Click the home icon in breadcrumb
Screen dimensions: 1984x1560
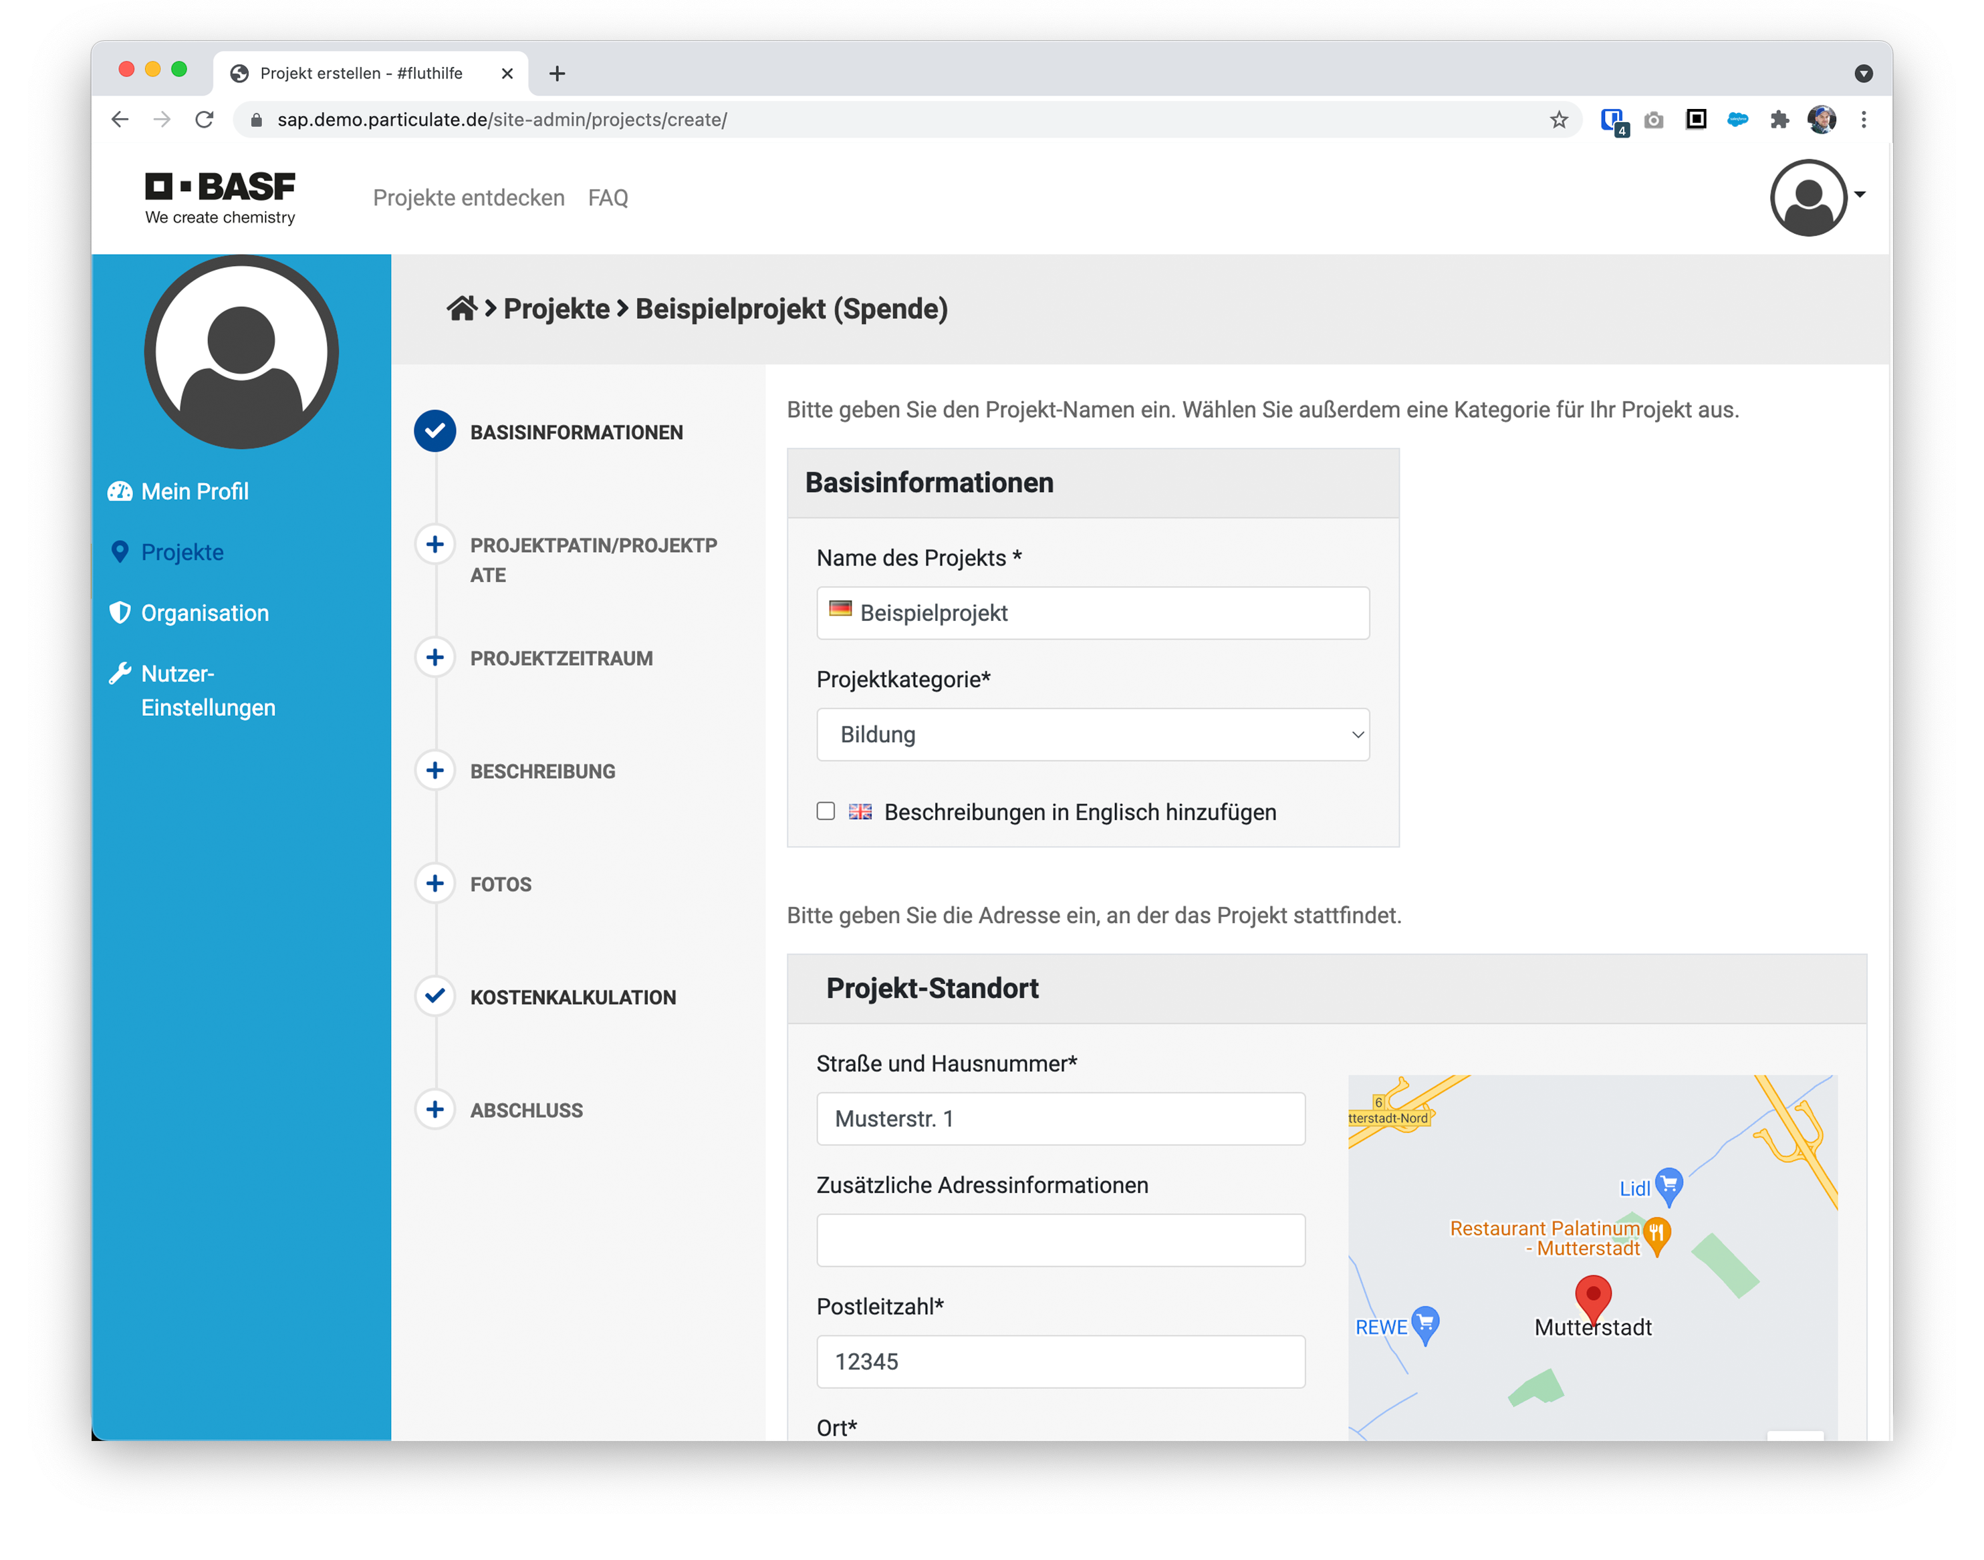(462, 309)
